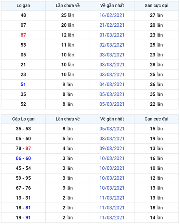Open 10/03/2021 link for pair 67 - 76
180x224 pixels.
tap(112, 188)
